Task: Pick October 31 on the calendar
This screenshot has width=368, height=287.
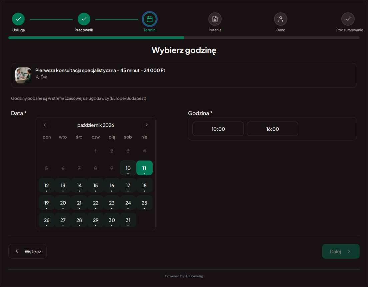Action: point(128,220)
